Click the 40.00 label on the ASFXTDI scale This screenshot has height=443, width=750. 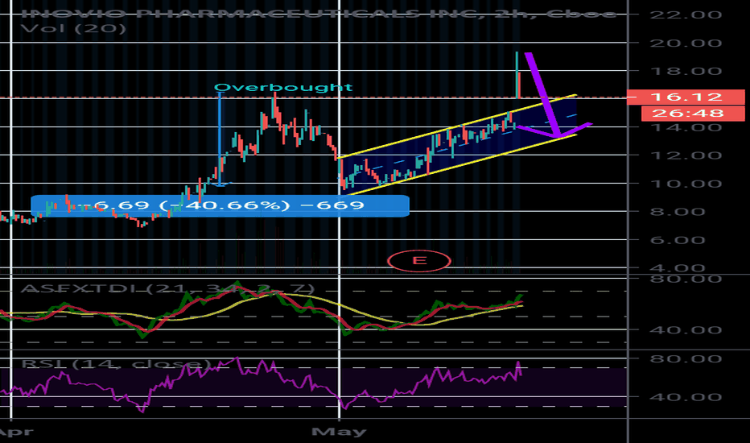686,330
